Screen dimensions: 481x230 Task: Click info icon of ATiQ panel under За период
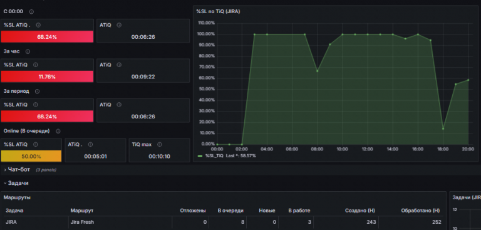click(119, 105)
